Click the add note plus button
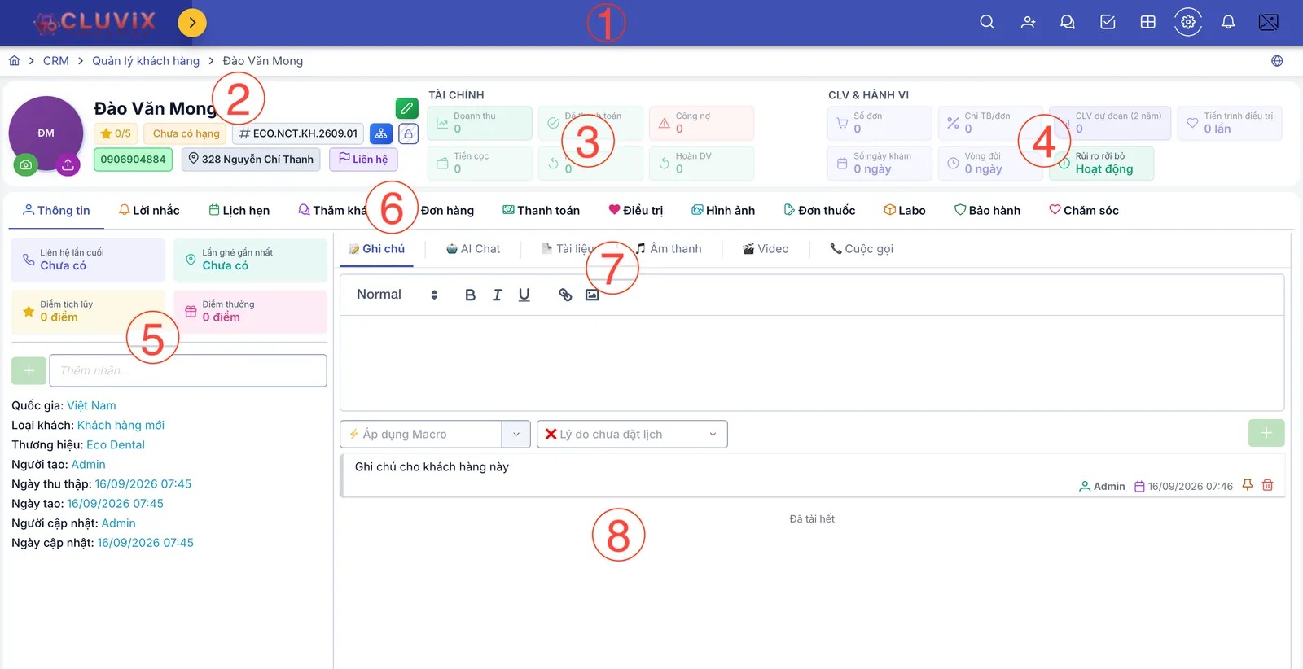Screen dimensions: 1303x669 [1266, 433]
